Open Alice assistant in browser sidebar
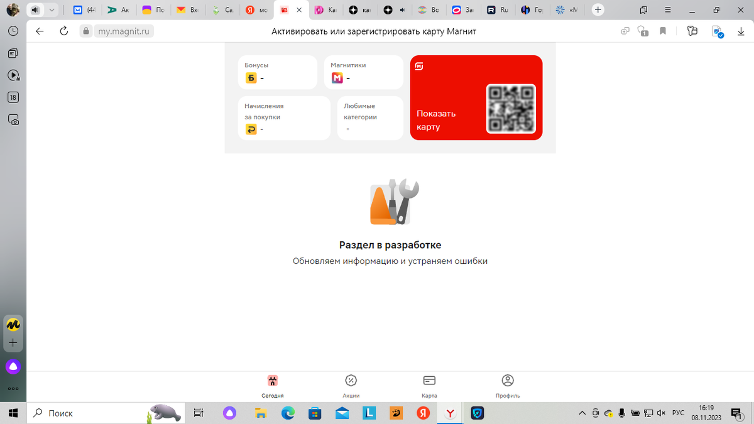The height and width of the screenshot is (424, 754). [x=13, y=366]
